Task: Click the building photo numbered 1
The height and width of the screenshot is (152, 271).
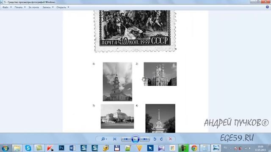Action: (117, 81)
